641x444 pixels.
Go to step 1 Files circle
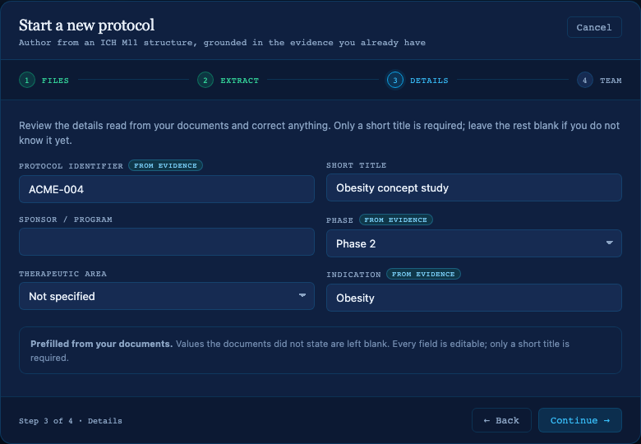point(27,80)
